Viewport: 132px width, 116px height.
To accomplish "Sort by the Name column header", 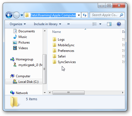I will point(56,32).
